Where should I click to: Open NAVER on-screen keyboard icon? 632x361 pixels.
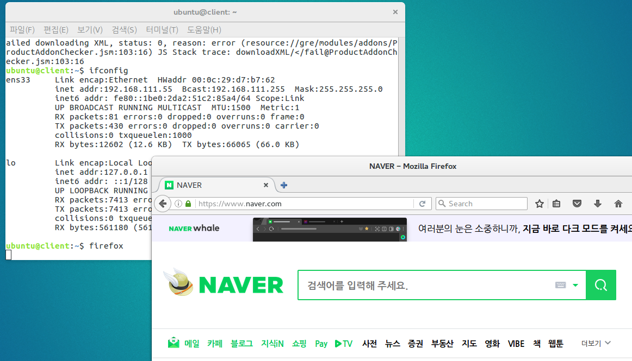tap(560, 285)
